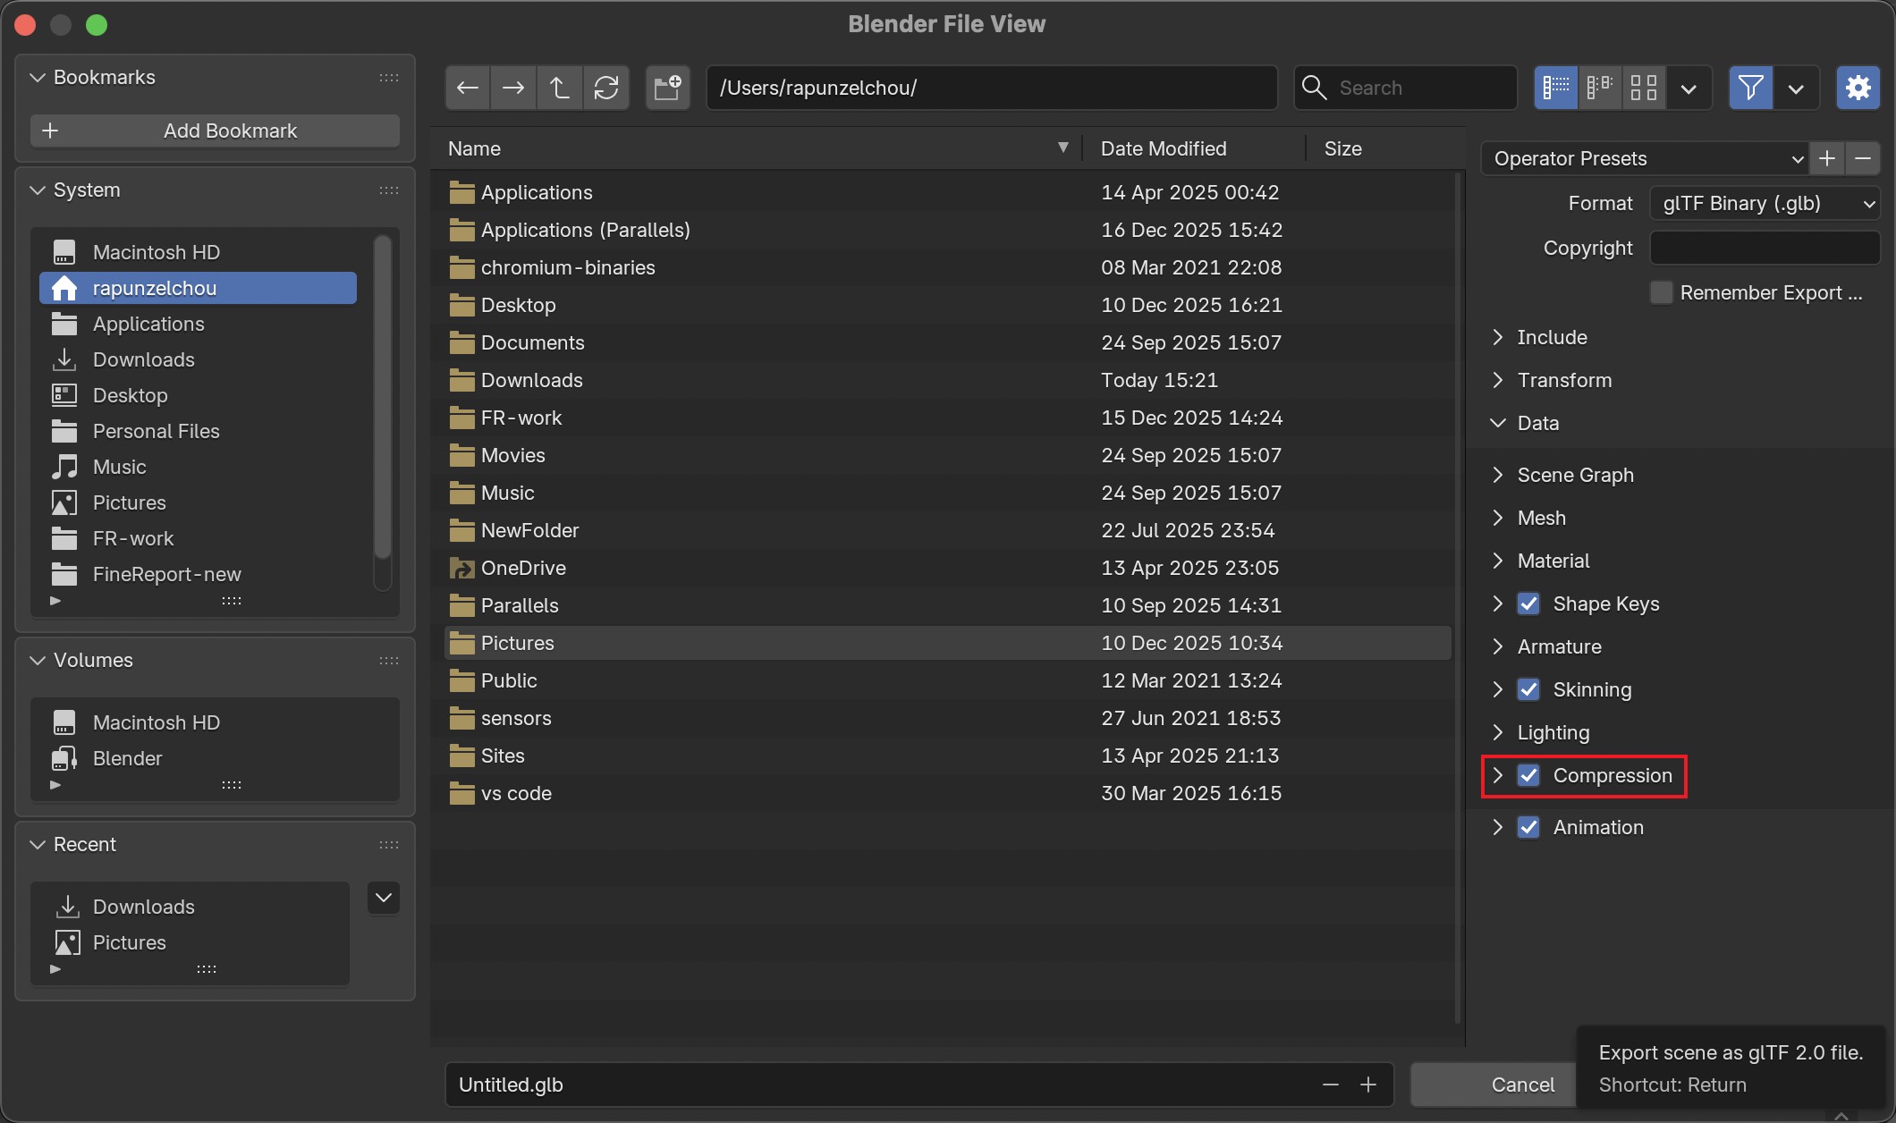
Task: Expand the Transform section
Action: [1498, 380]
